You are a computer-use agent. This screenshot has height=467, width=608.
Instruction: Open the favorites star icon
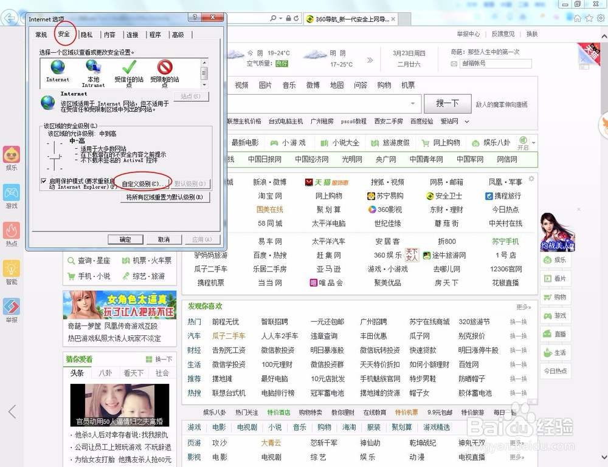tap(589, 18)
